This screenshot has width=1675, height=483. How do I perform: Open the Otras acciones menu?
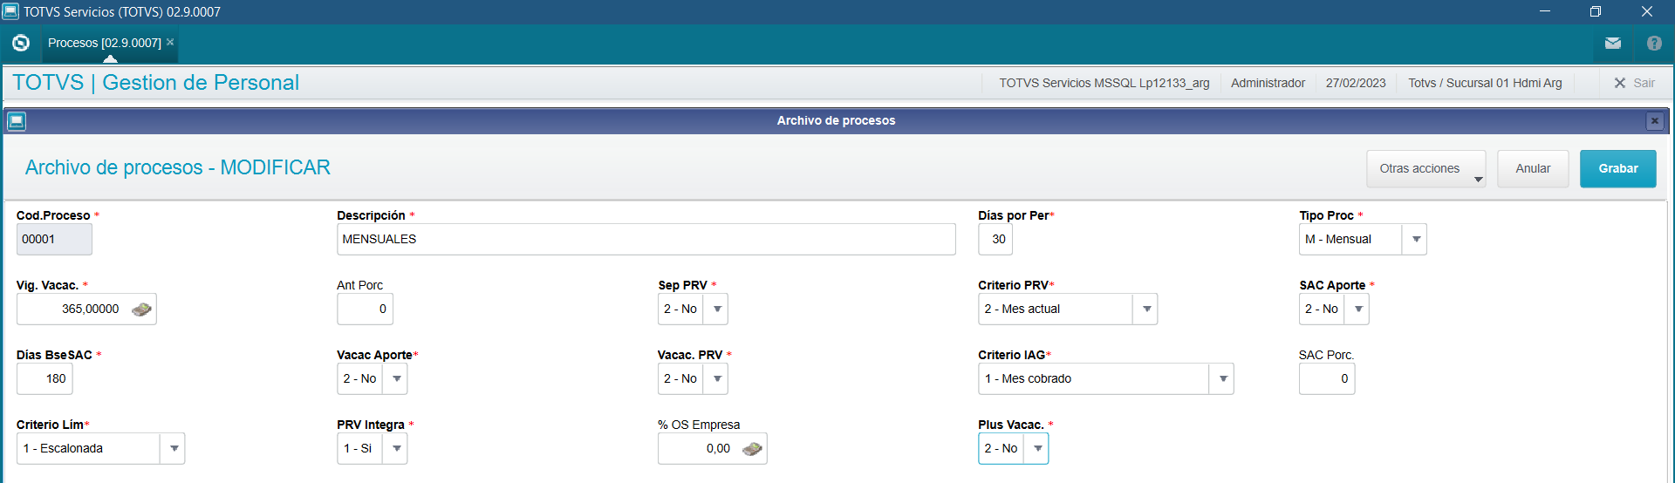point(1425,168)
